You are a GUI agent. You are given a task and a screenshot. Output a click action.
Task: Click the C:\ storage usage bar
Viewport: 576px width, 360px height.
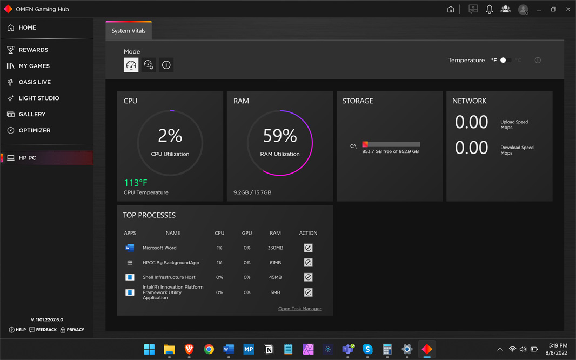click(x=391, y=144)
